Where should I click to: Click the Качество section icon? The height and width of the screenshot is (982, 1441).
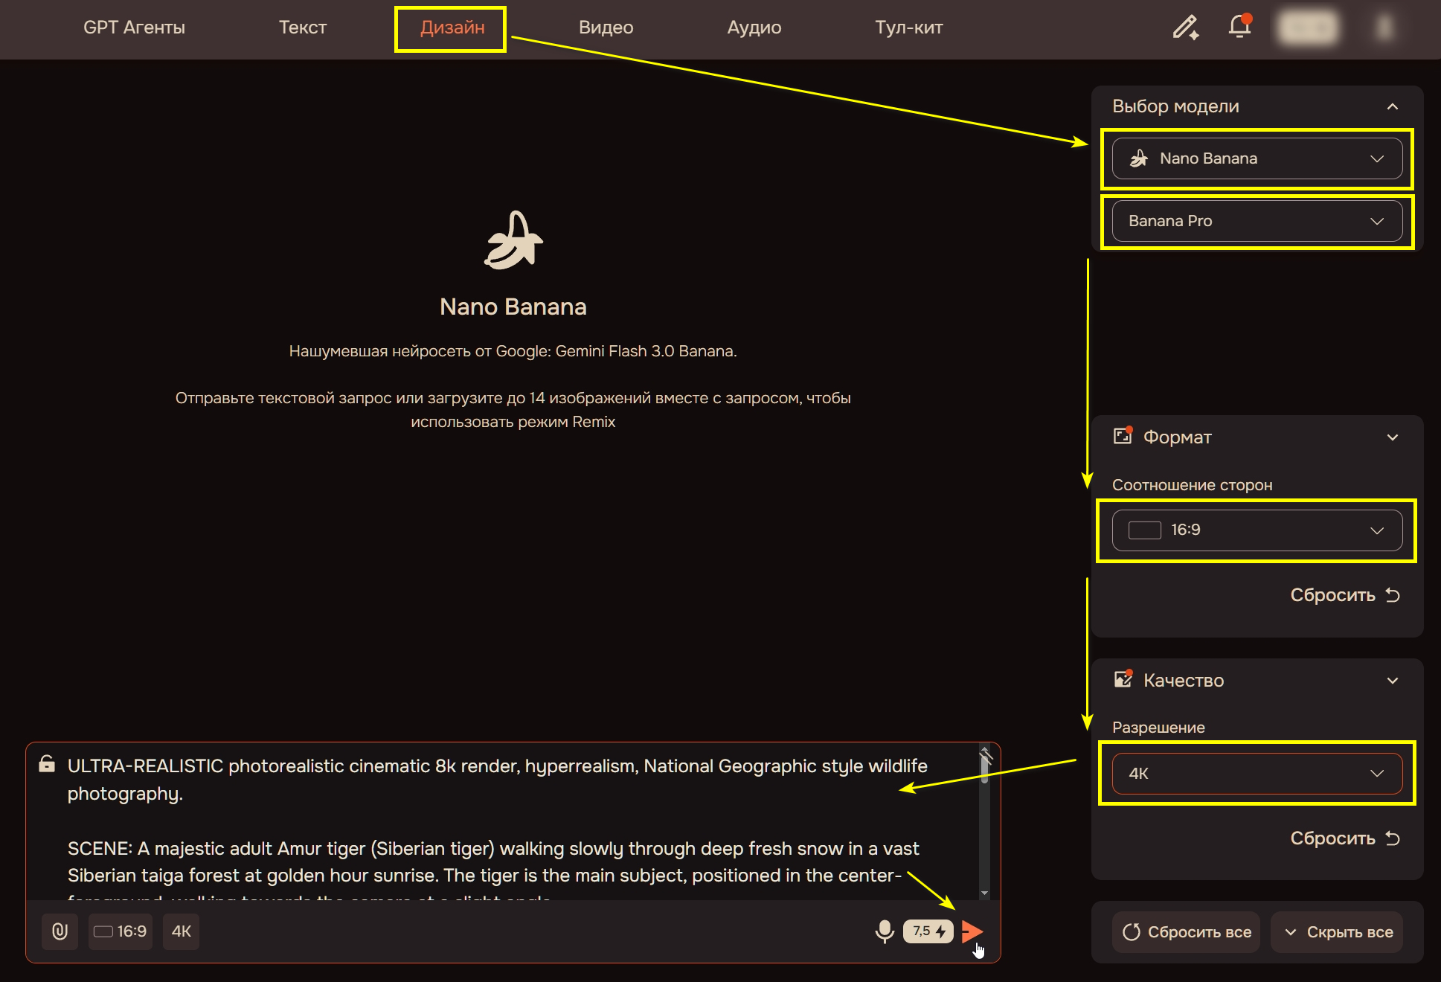tap(1123, 679)
